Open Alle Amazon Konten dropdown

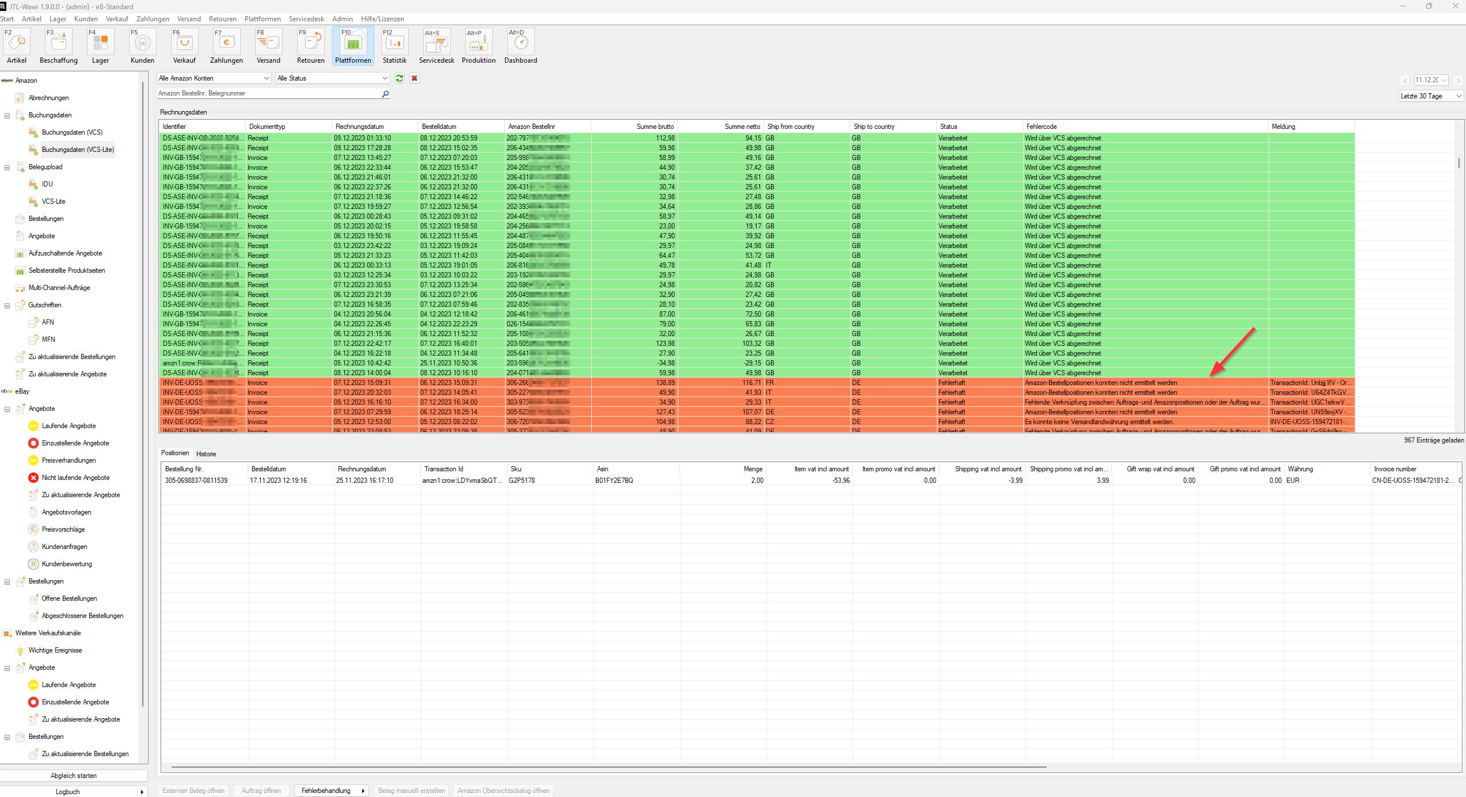(214, 78)
